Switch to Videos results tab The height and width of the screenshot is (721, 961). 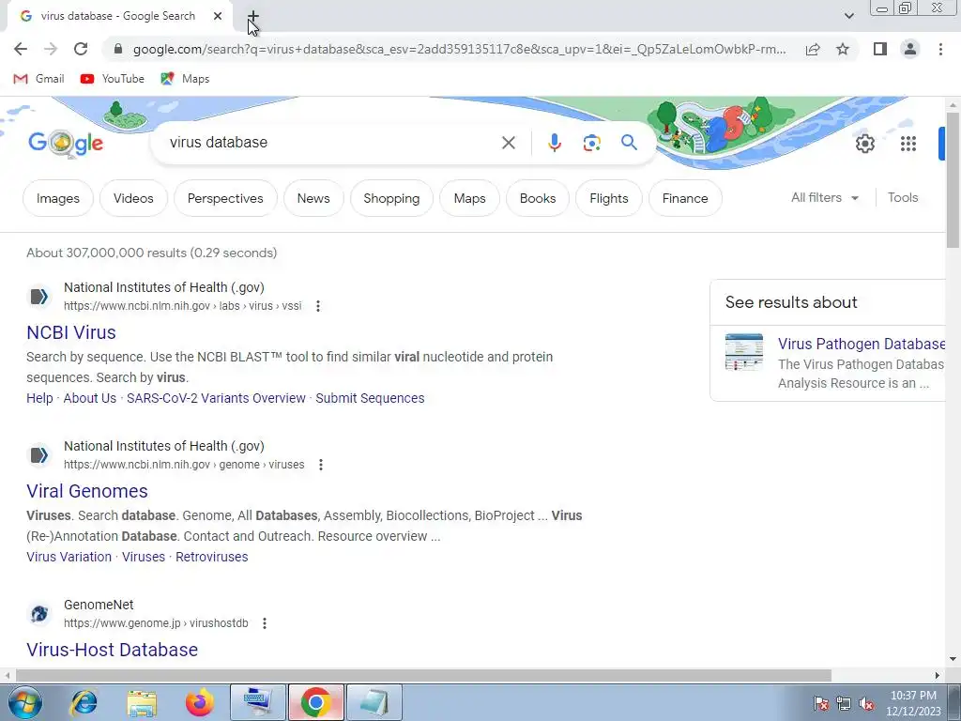point(133,198)
